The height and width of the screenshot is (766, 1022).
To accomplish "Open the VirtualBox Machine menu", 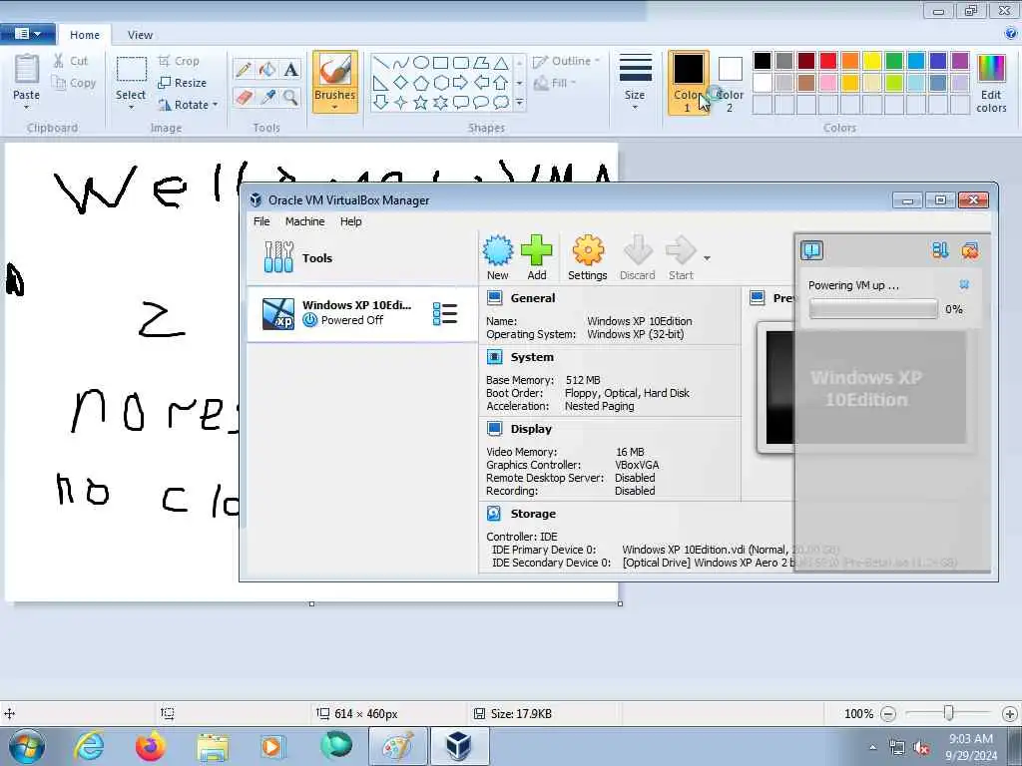I will [304, 221].
